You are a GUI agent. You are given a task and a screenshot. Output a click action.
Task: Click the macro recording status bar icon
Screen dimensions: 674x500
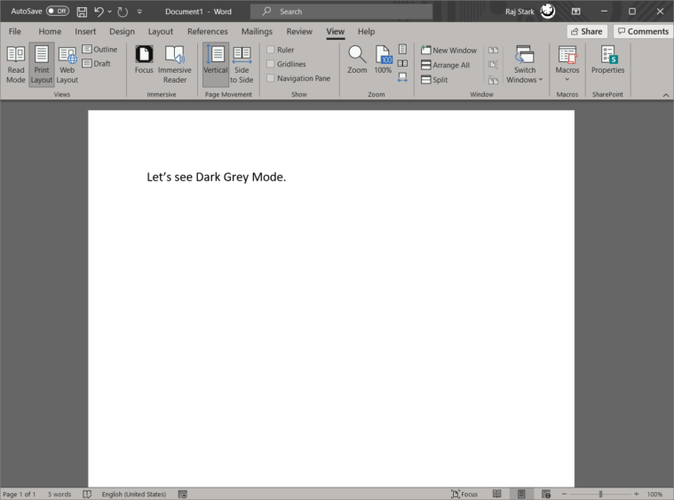coord(183,495)
